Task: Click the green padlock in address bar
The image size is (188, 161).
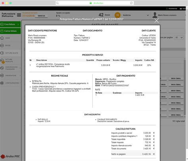Action: tap(90, 3)
